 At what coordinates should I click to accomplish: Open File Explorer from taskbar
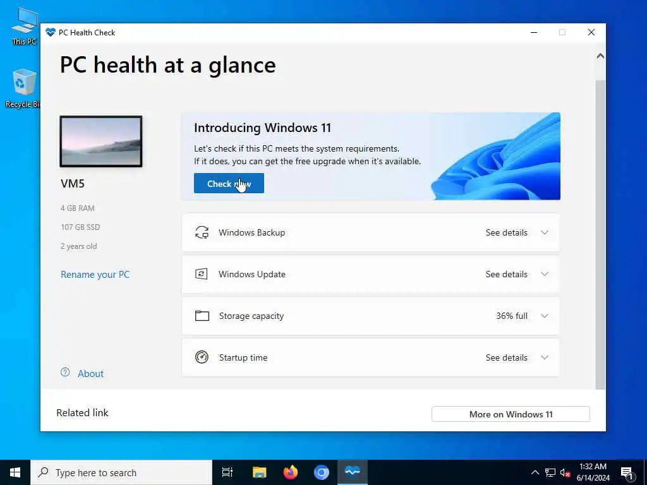259,472
